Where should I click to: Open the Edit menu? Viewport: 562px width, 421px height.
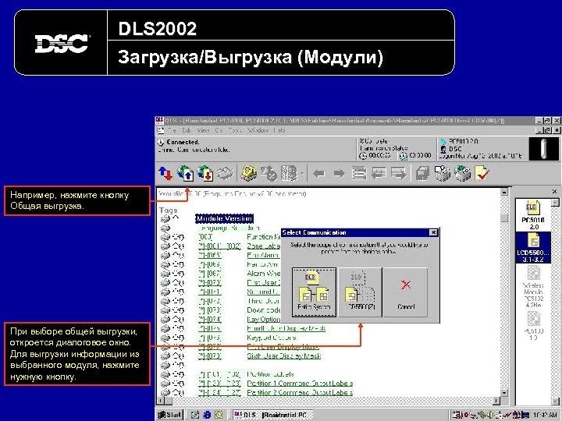click(187, 130)
